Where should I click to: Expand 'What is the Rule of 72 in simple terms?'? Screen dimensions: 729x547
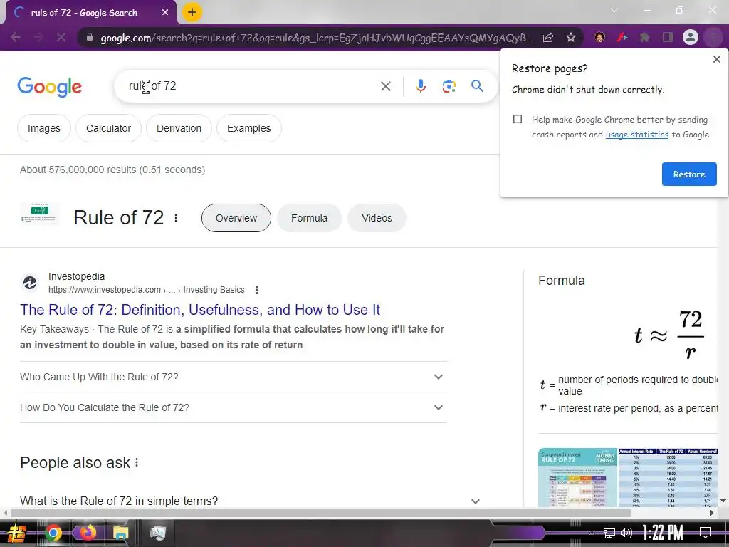(251, 501)
